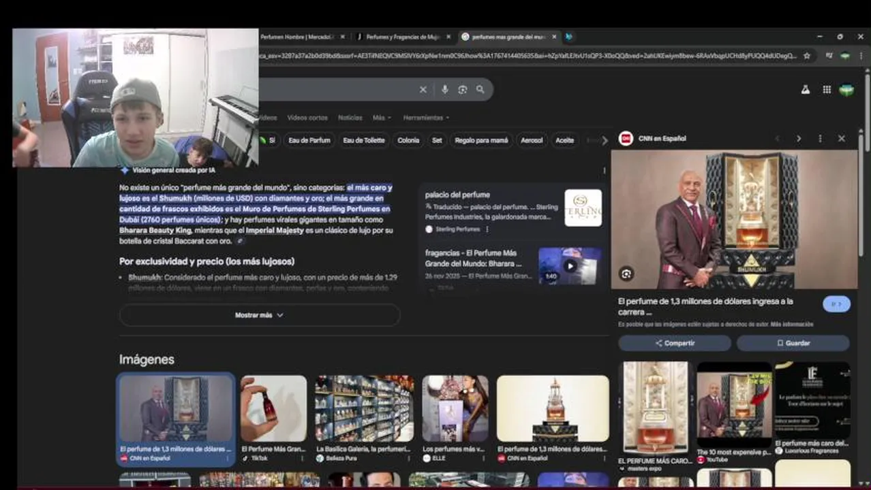Play the Bharara perfume video thumbnail
The height and width of the screenshot is (490, 871).
[x=570, y=266]
